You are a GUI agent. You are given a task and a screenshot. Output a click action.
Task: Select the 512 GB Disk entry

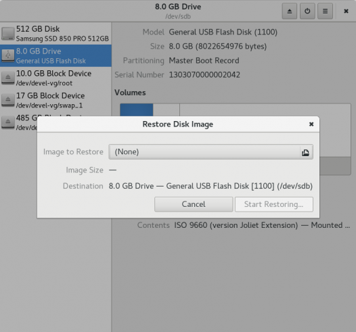pyautogui.click(x=55, y=33)
